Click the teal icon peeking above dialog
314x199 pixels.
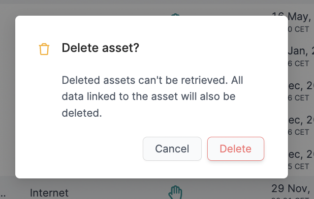click(x=175, y=15)
